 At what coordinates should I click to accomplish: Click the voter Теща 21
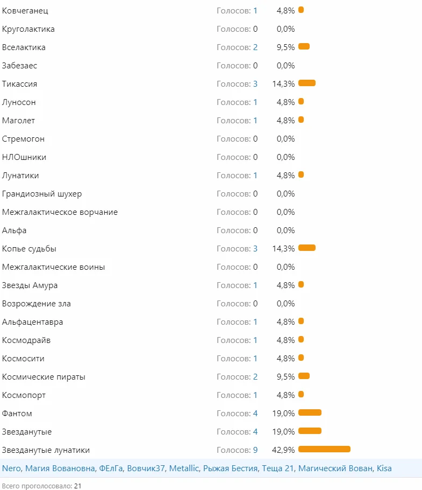[278, 468]
